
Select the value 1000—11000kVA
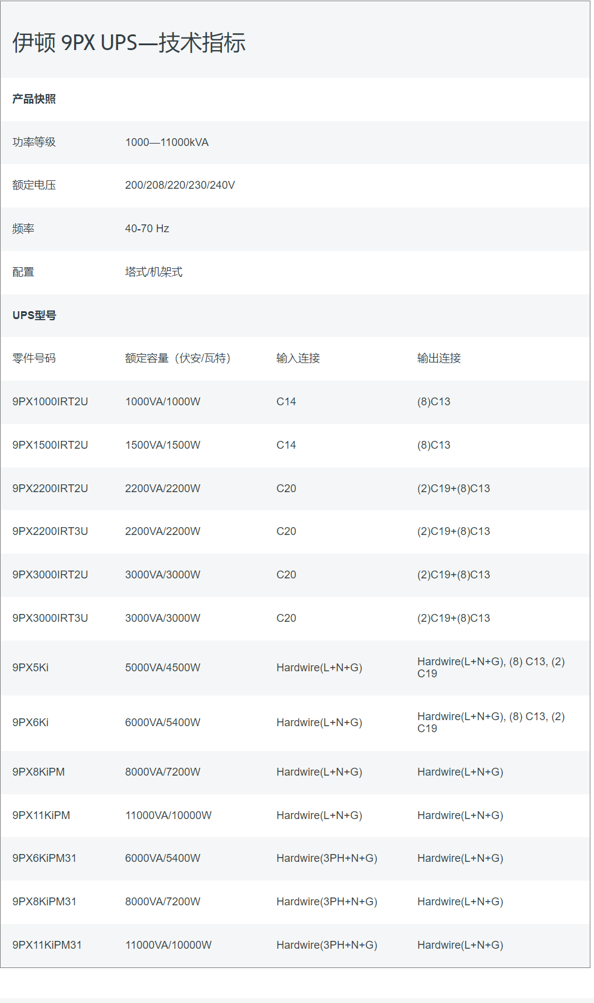click(167, 142)
